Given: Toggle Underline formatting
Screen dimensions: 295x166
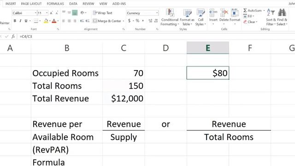Looking at the screenshot, I should click(26, 21).
